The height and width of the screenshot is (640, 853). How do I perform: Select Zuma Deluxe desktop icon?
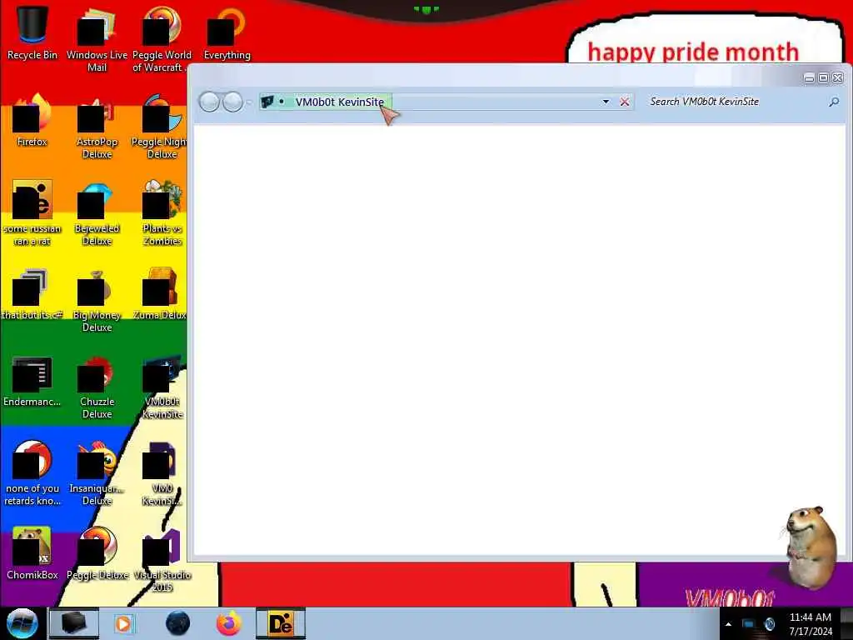(159, 294)
